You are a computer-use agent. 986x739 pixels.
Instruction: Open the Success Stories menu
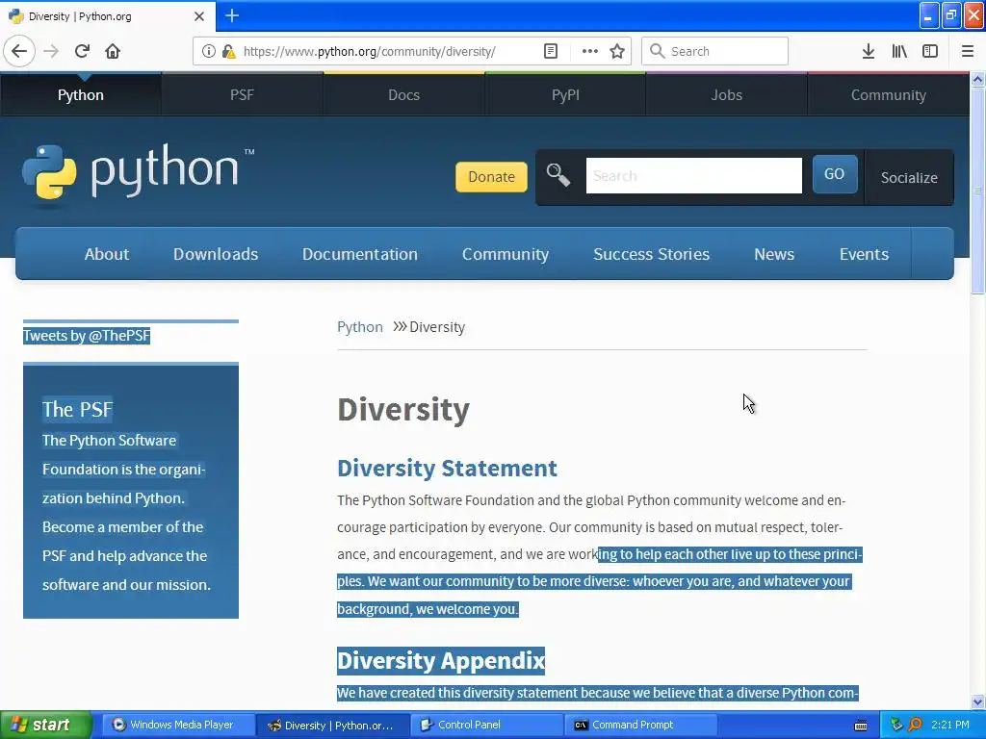[x=652, y=254]
